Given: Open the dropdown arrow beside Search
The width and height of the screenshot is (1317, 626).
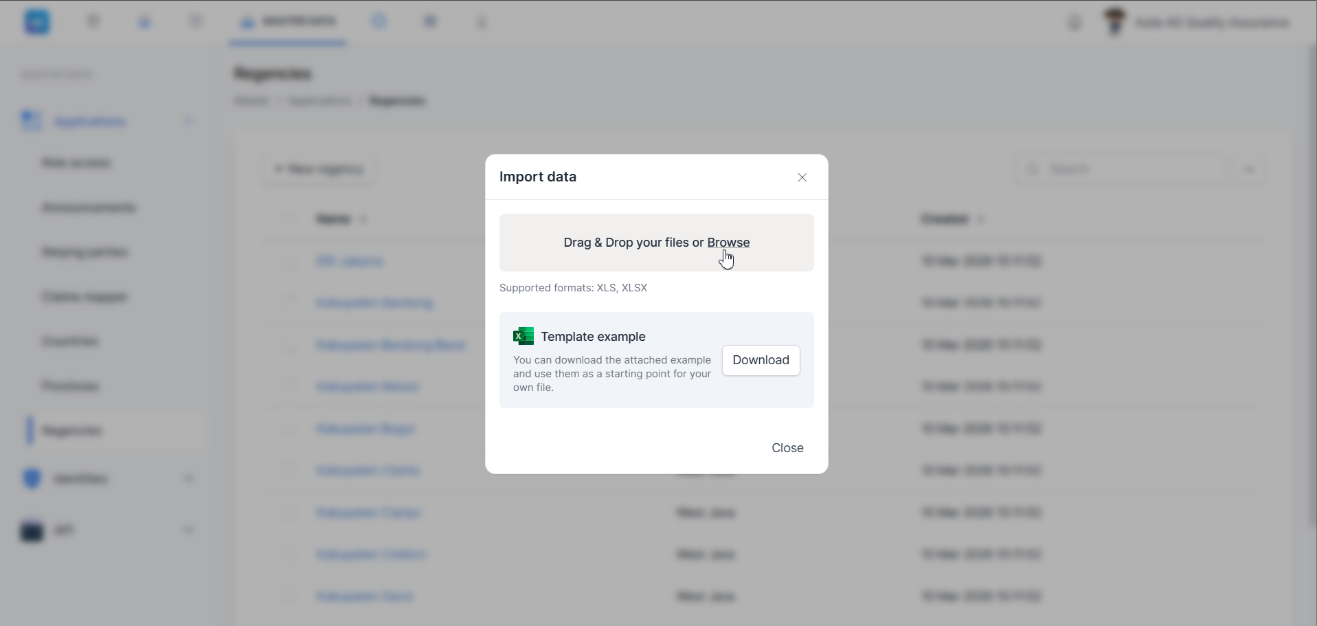Looking at the screenshot, I should [x=1249, y=169].
